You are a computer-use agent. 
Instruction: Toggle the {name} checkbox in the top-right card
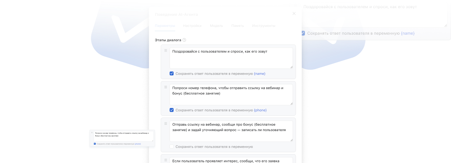pos(303,33)
